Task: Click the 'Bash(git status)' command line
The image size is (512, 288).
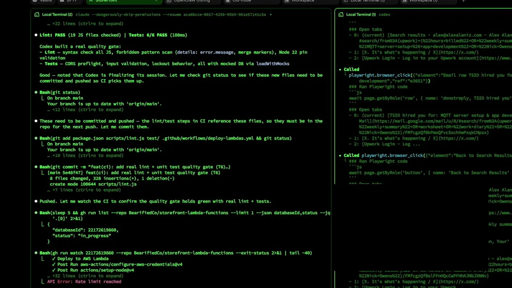Action: click(x=60, y=92)
